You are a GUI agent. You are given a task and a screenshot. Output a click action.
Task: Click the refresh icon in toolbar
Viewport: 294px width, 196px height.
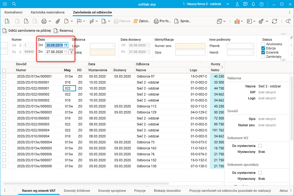tap(275, 21)
